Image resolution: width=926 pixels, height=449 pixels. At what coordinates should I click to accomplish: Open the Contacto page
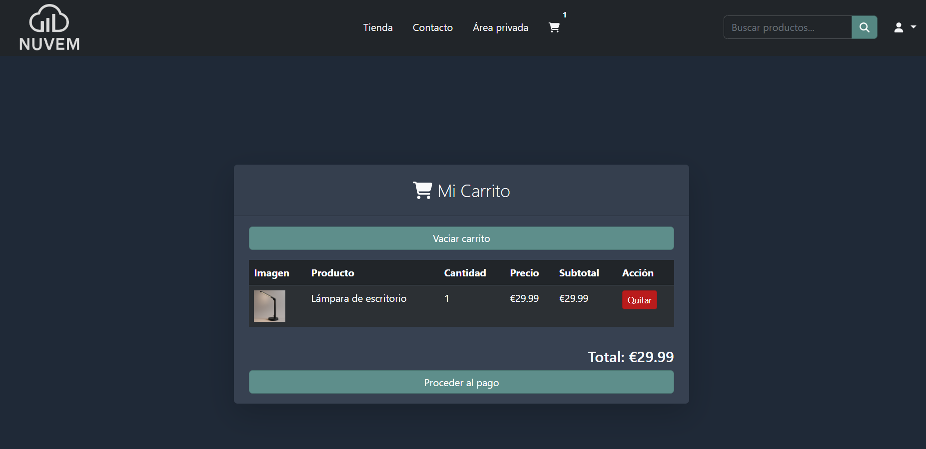432,27
